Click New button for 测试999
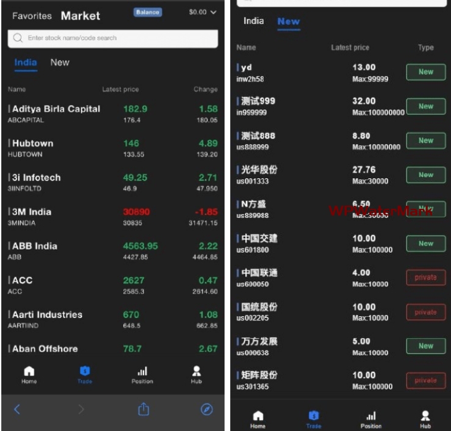The image size is (451, 431). tap(426, 106)
